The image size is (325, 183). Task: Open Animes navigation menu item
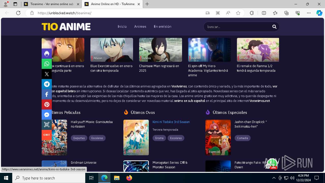(x=140, y=26)
